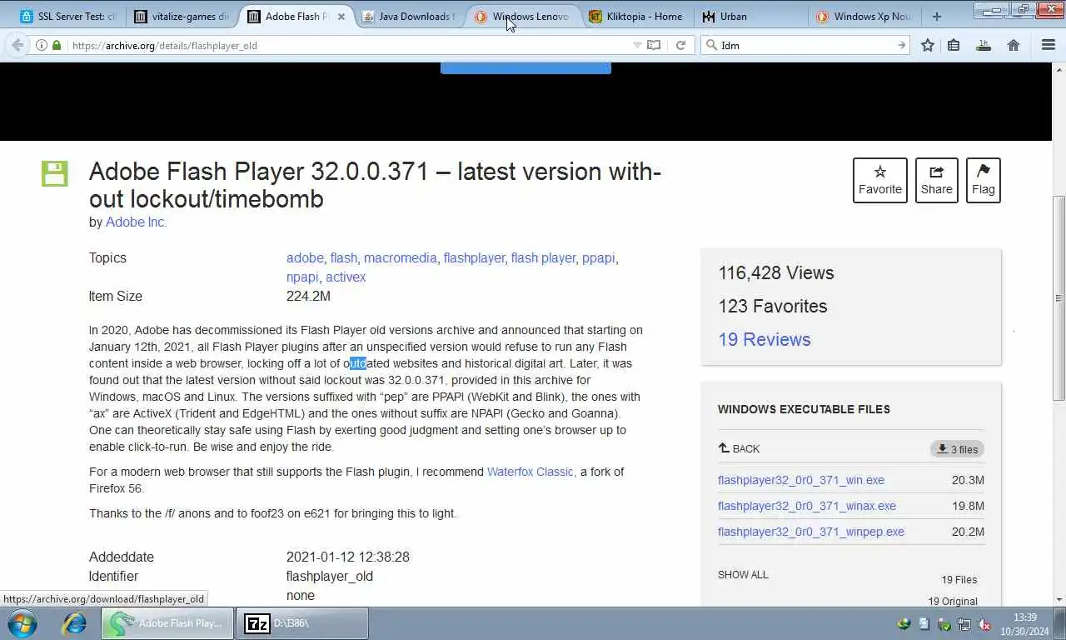This screenshot has width=1066, height=640.
Task: Download flashplayer32_0r0_371_winax.exe
Action: (807, 506)
